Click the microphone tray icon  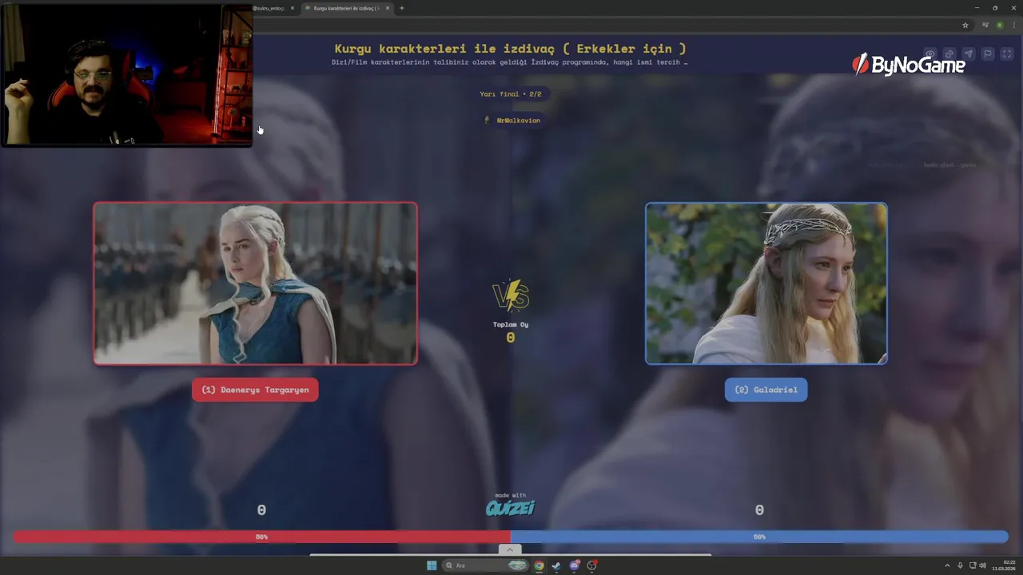pos(960,565)
